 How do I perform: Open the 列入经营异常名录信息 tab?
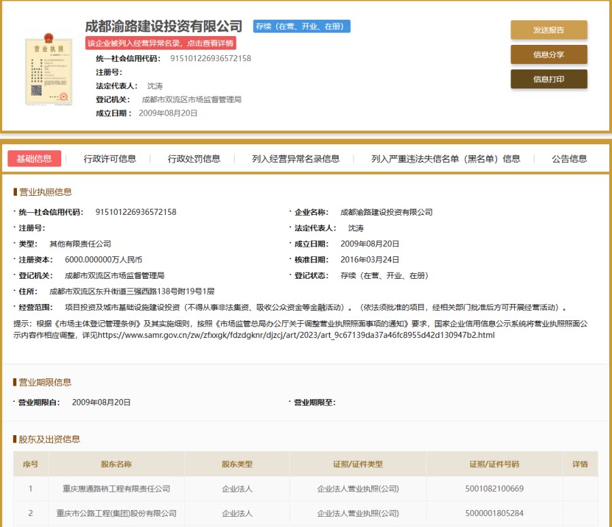pos(296,159)
